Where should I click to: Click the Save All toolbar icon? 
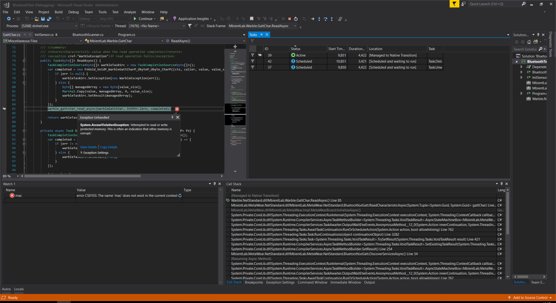click(49, 19)
